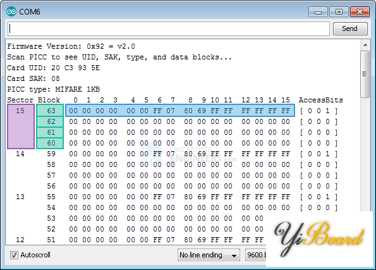Image resolution: width=376 pixels, height=270 pixels.
Task: Click access bits [ 0 0 1 ] of block 59
Action: pos(318,154)
